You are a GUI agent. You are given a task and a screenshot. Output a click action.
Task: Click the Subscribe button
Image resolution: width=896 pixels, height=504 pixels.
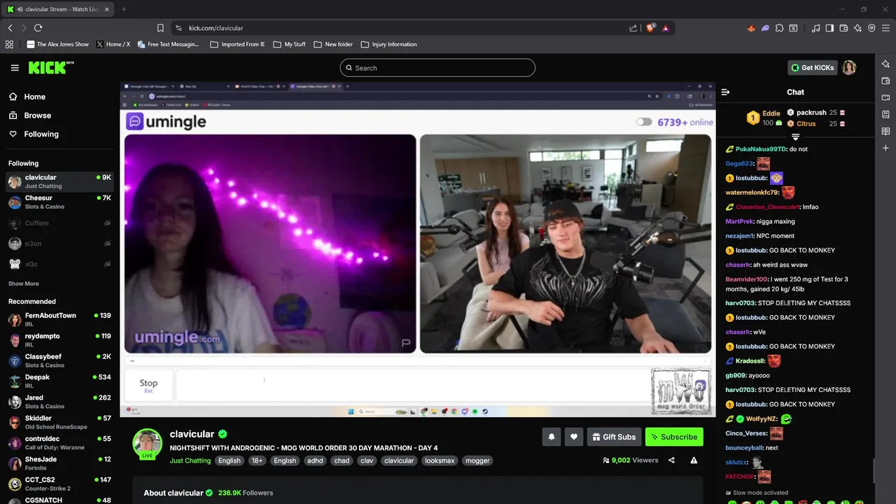click(674, 437)
